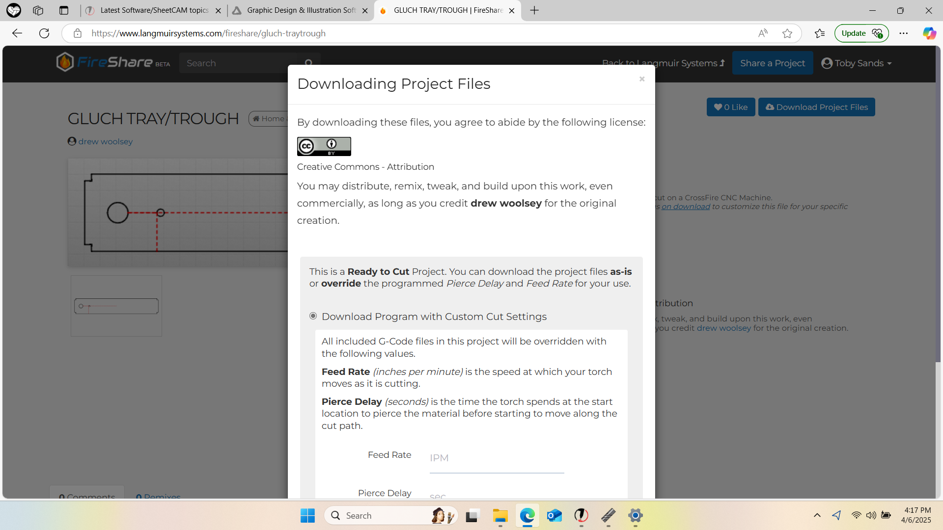Select the small project preview thumbnail

click(x=116, y=306)
